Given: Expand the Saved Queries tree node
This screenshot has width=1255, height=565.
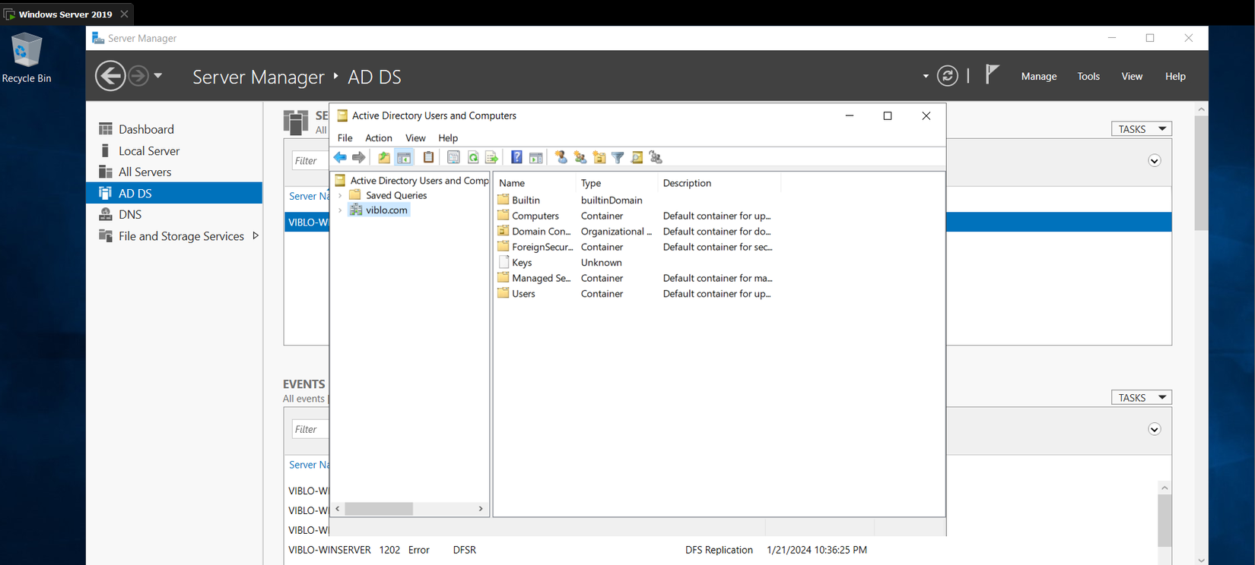Looking at the screenshot, I should click(340, 195).
